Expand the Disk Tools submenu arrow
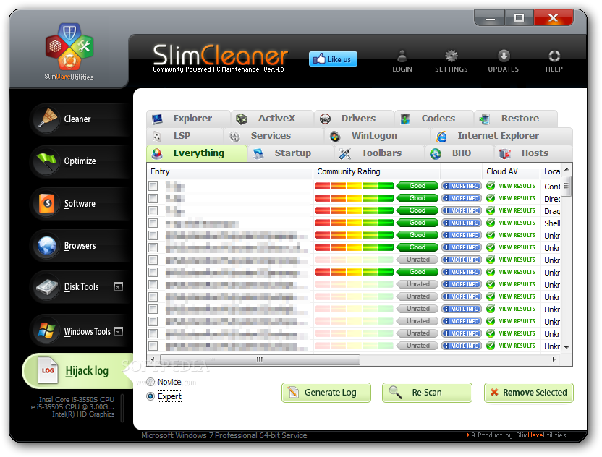The width and height of the screenshot is (602, 457). [x=119, y=286]
